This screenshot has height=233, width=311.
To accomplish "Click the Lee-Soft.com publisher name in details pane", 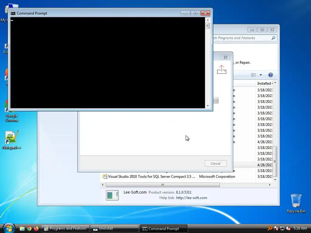I will point(135,192).
